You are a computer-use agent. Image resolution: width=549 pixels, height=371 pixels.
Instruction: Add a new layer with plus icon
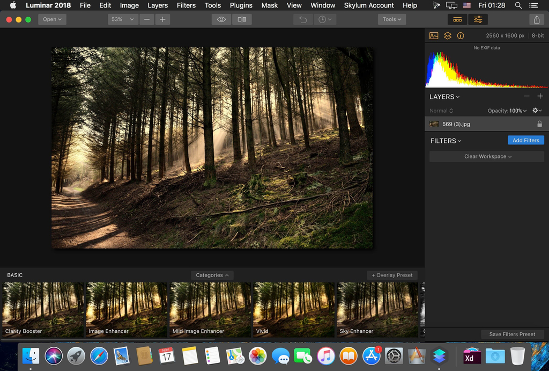[540, 97]
